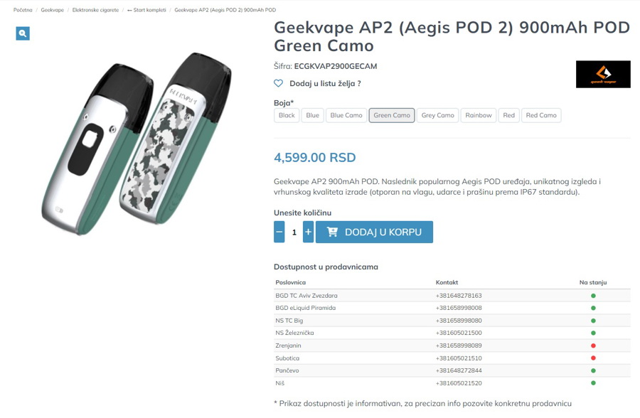This screenshot has width=640, height=418.
Task: Click the minus quantity button
Action: pos(279,232)
